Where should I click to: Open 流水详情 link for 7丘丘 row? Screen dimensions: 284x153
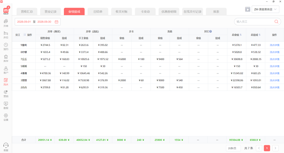[x=274, y=59]
